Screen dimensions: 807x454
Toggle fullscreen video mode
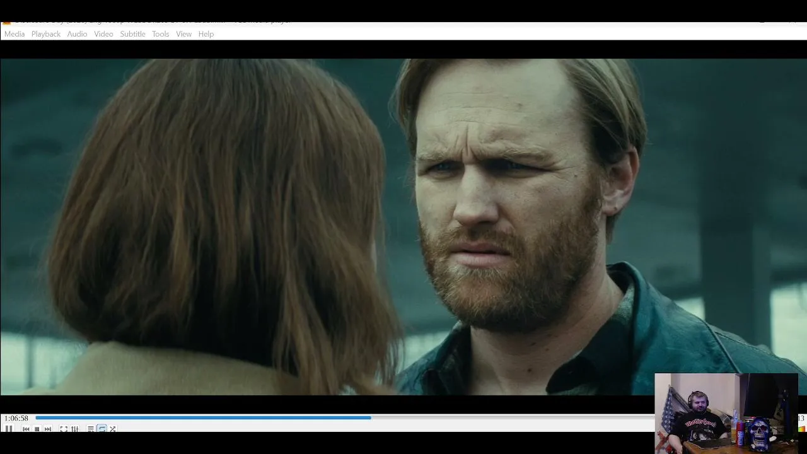(64, 429)
